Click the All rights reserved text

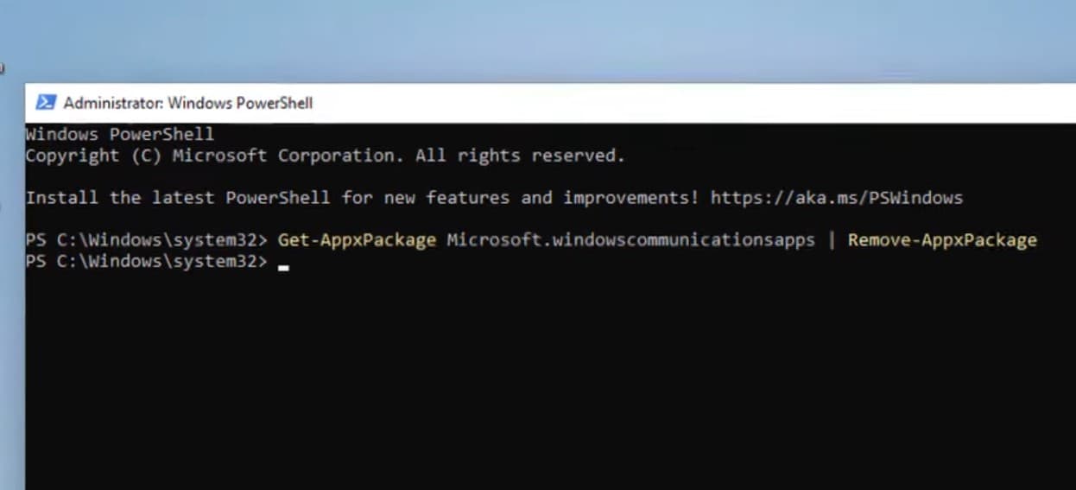pyautogui.click(x=520, y=156)
